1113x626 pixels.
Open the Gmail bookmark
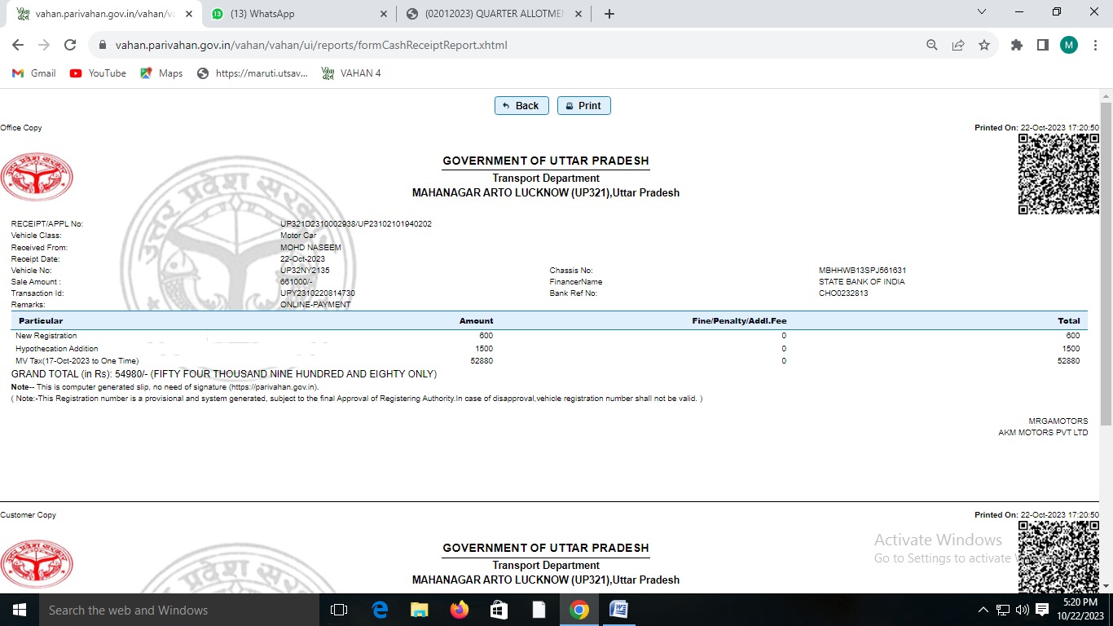34,73
